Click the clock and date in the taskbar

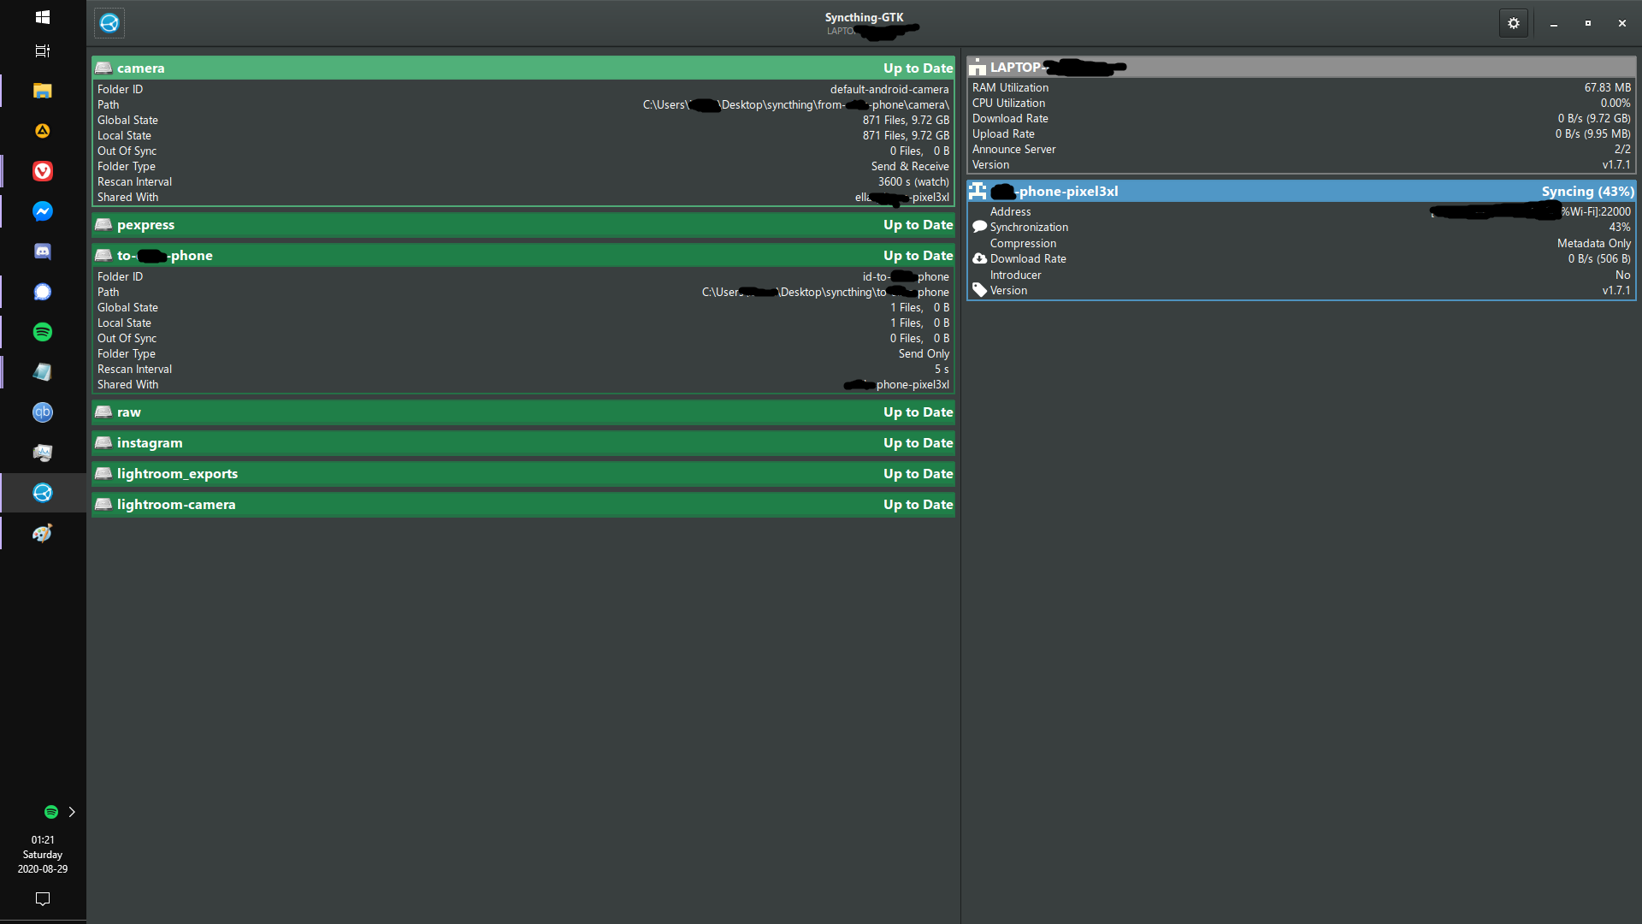42,854
